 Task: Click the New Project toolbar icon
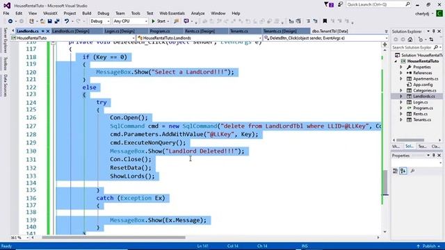pyautogui.click(x=31, y=22)
